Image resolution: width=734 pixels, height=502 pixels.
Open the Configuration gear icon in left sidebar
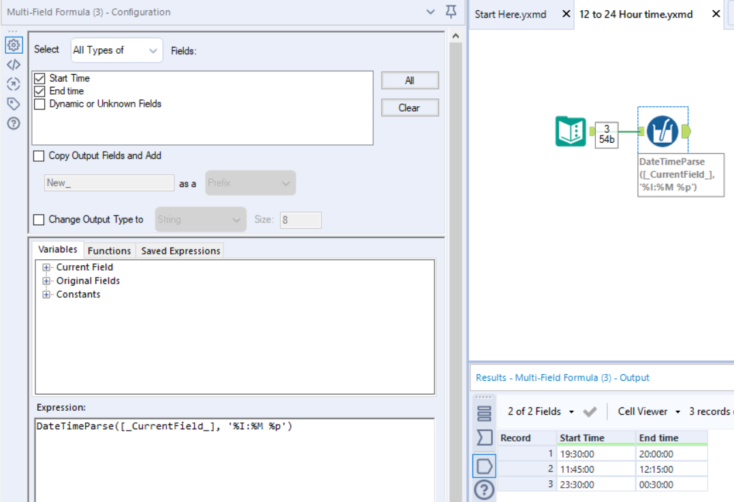14,45
